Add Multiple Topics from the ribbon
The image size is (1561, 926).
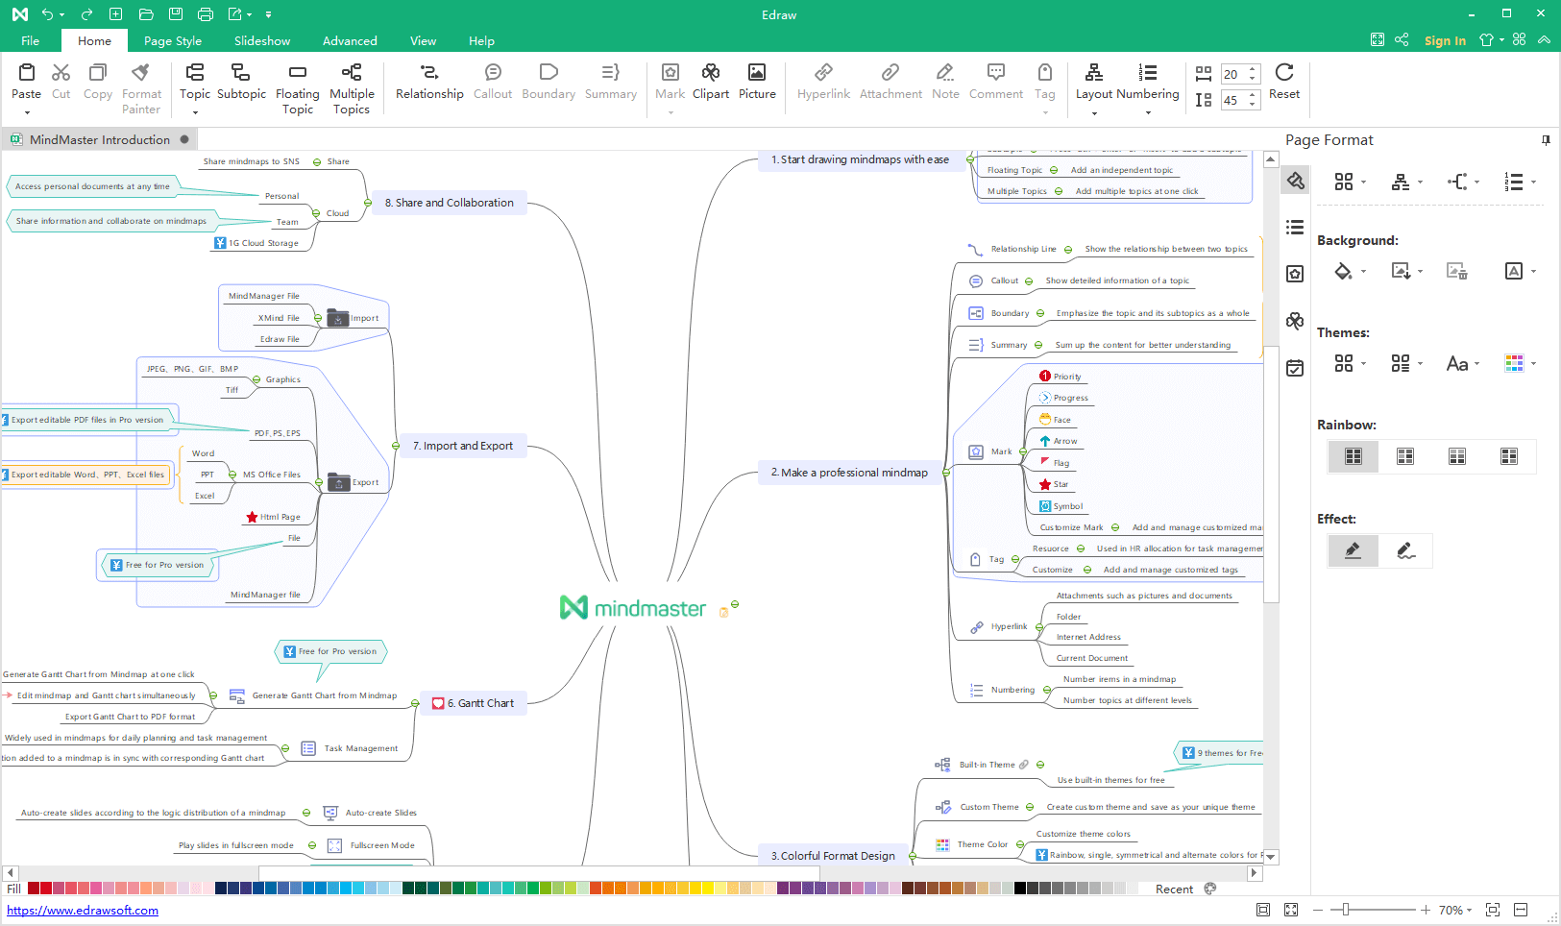point(352,73)
